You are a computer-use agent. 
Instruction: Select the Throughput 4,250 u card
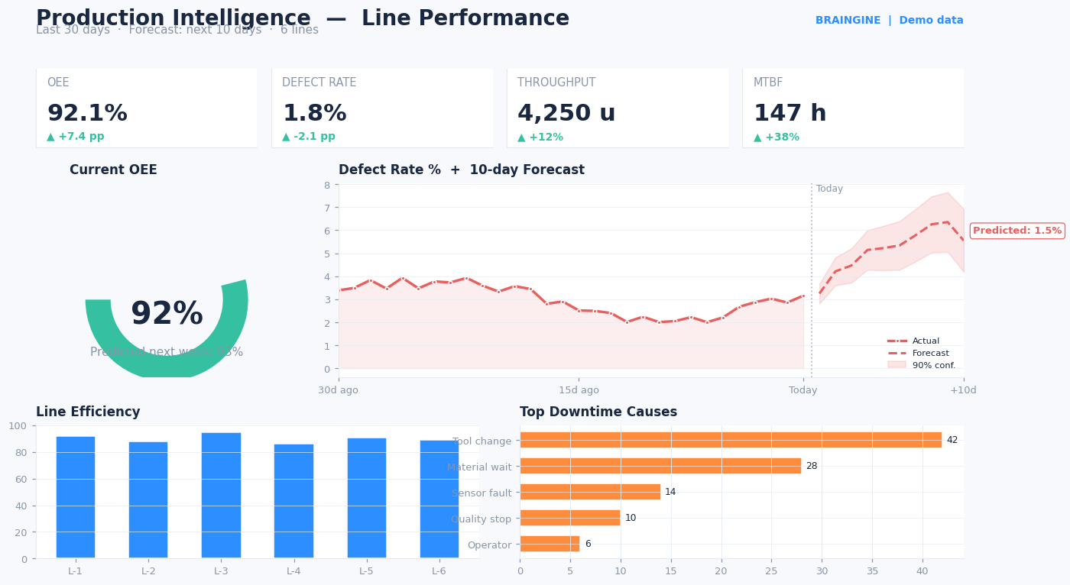618,108
